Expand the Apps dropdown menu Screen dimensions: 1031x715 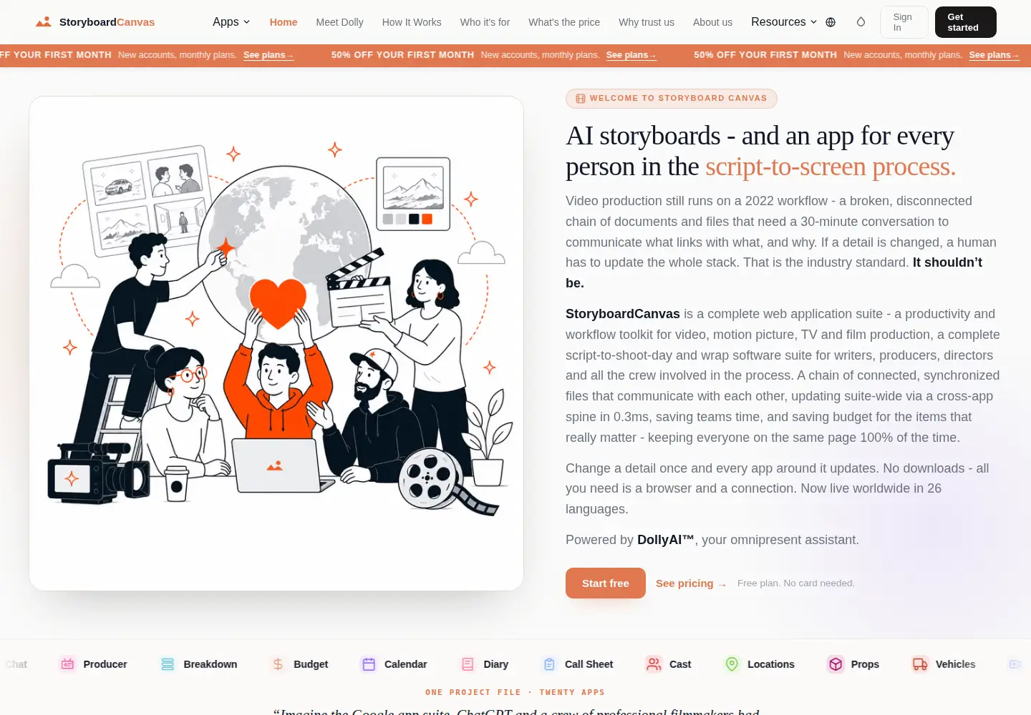click(x=231, y=22)
